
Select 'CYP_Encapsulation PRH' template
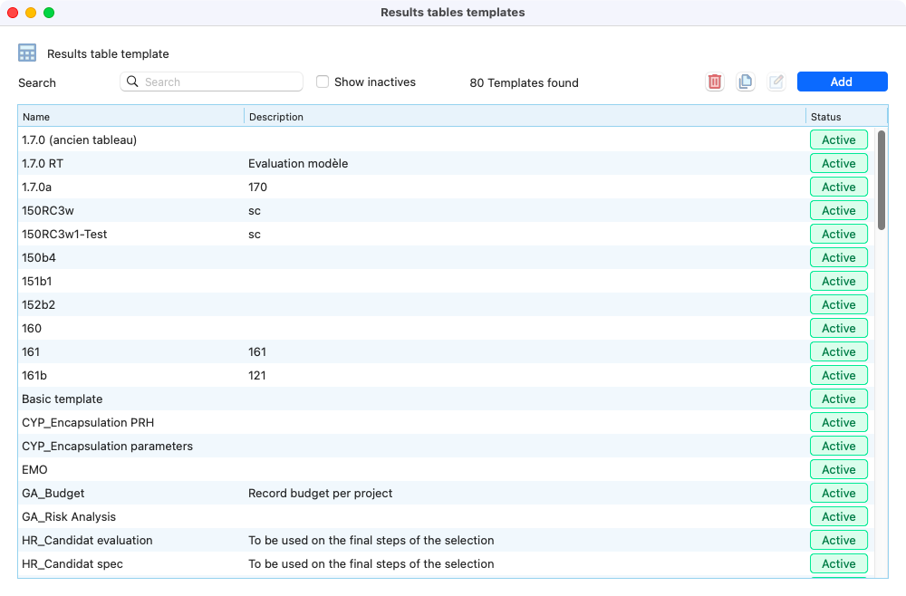(x=446, y=423)
